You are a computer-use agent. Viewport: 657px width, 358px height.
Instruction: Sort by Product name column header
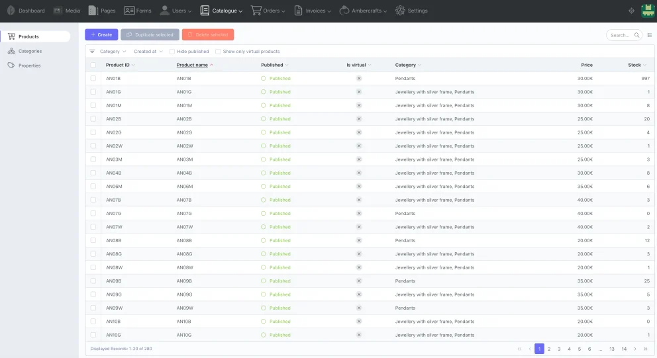(195, 65)
